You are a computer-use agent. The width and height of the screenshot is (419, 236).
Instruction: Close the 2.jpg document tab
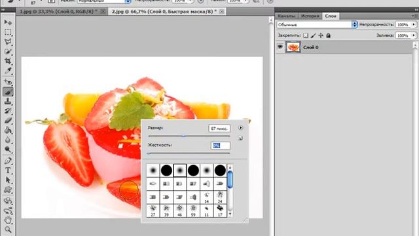point(221,12)
